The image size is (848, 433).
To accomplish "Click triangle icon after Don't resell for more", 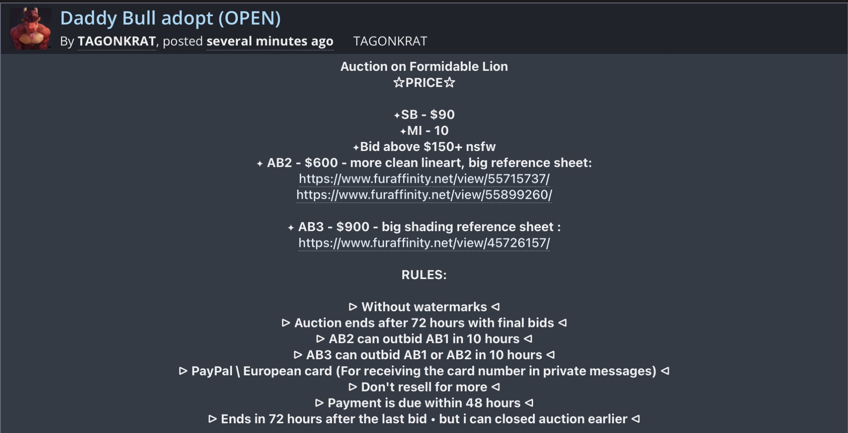I will 495,387.
